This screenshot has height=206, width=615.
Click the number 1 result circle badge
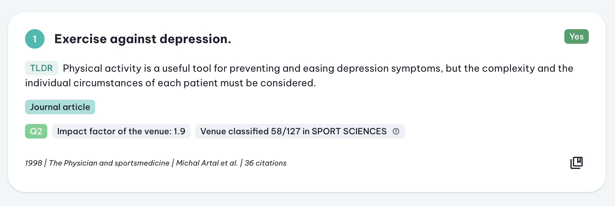pyautogui.click(x=35, y=39)
